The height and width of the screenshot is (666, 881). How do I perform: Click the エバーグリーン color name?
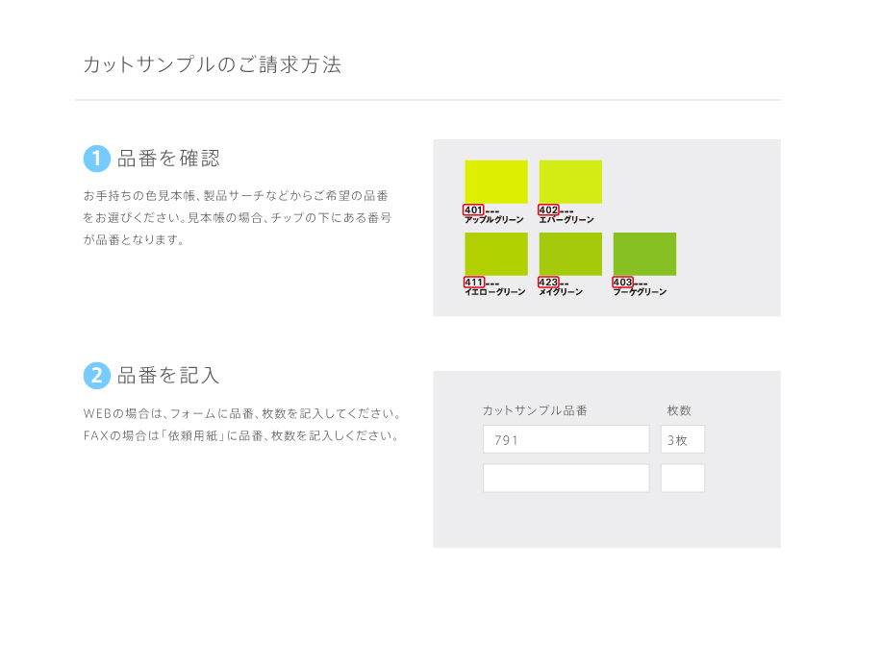566,219
